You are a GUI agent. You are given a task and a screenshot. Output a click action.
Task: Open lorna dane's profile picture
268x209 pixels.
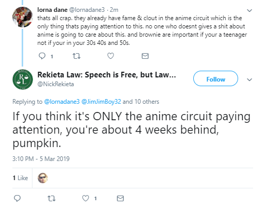point(23,17)
